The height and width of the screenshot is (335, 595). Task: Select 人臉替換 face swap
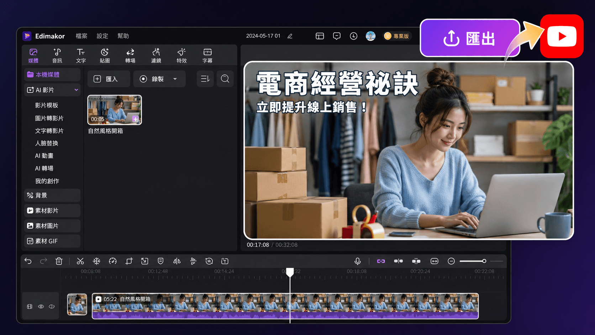[x=47, y=143]
